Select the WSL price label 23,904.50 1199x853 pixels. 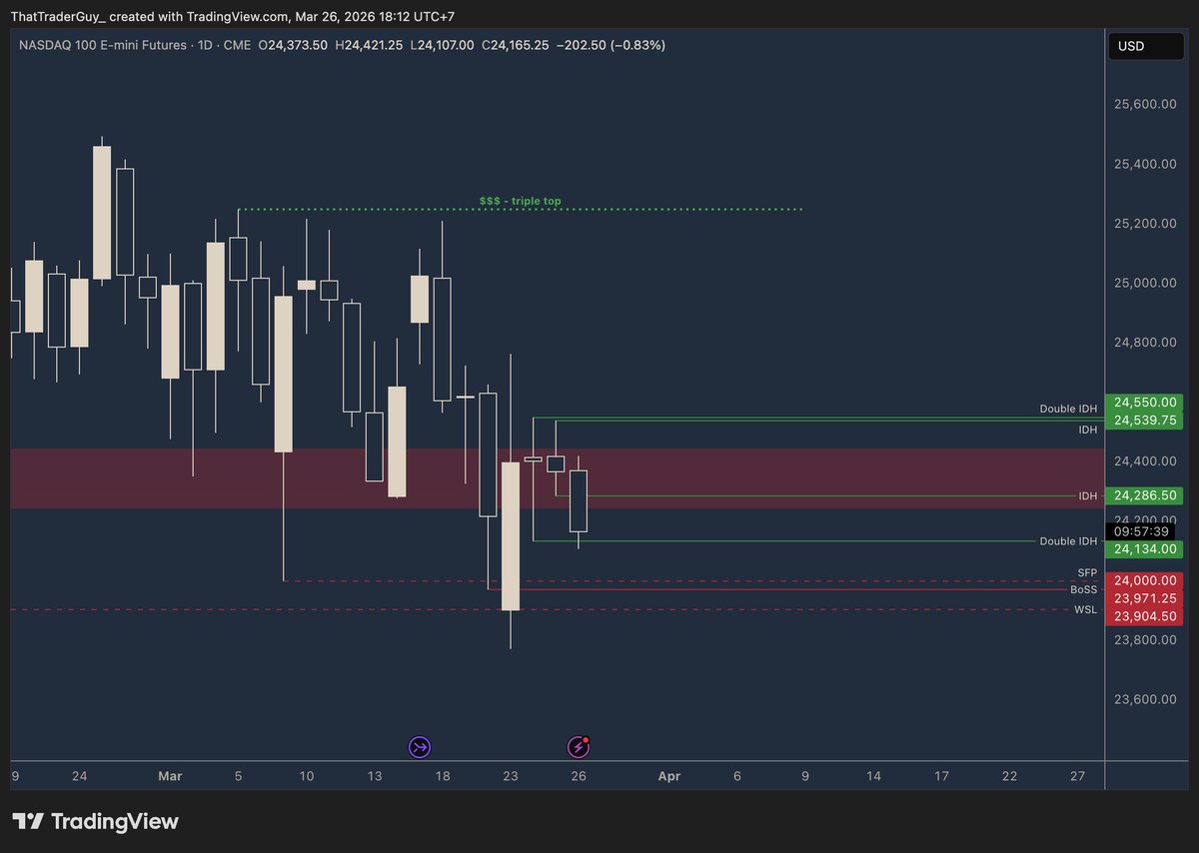point(1145,616)
